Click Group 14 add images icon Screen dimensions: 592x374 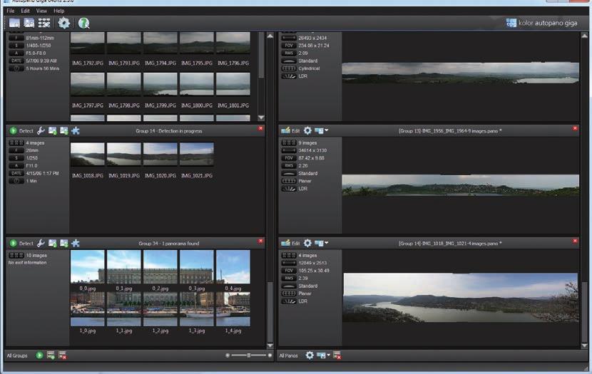[x=53, y=131]
